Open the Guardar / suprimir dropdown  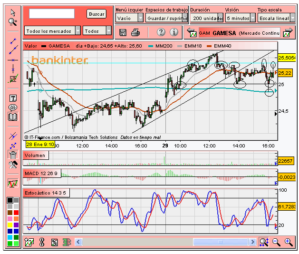[x=167, y=18]
